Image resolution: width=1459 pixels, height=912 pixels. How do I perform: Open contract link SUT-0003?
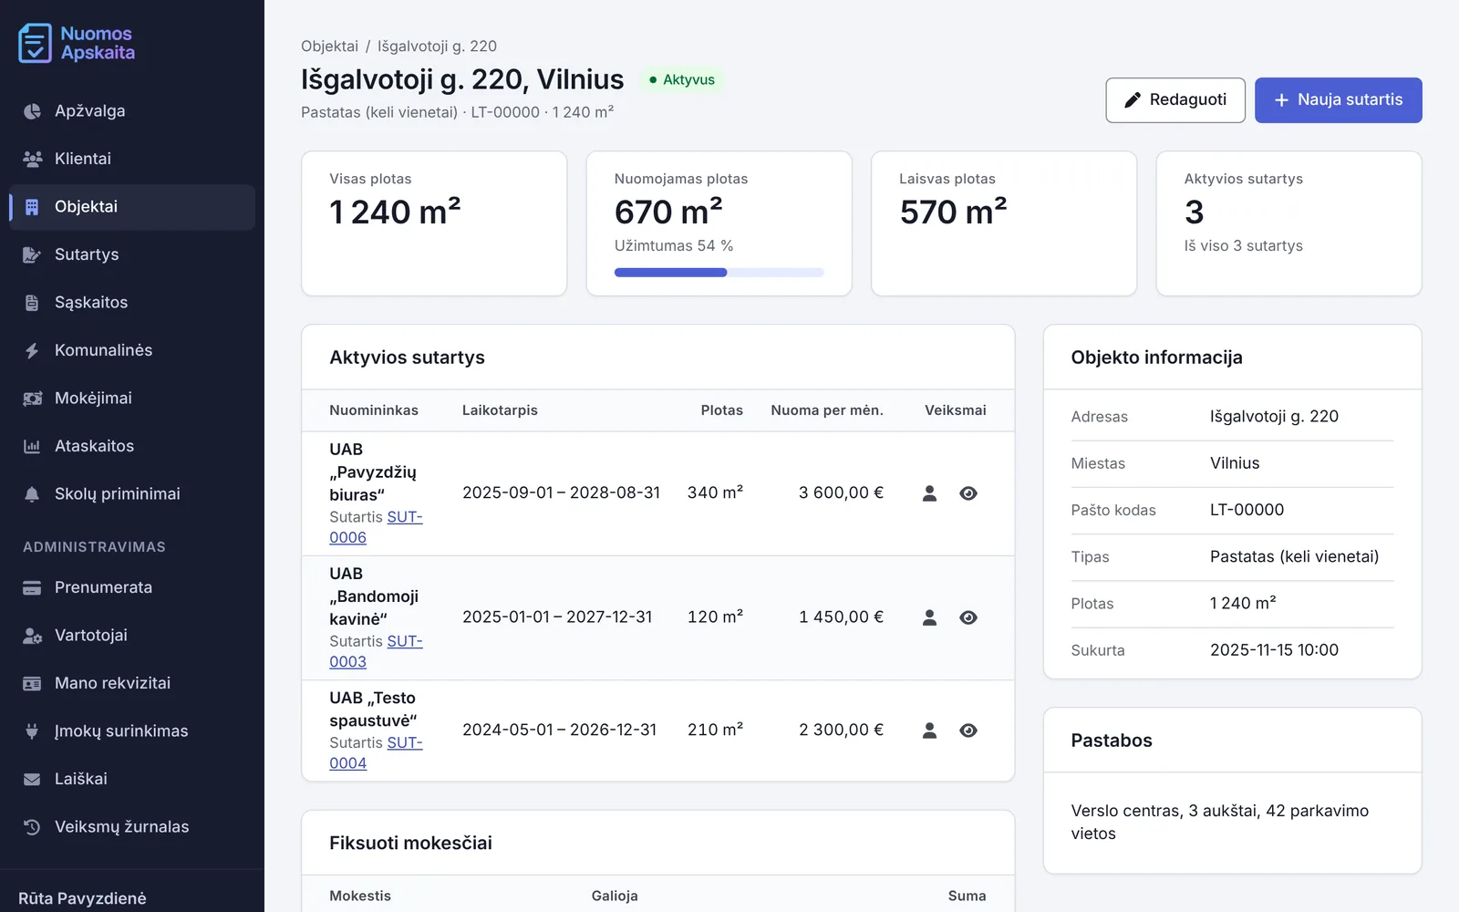pos(376,651)
